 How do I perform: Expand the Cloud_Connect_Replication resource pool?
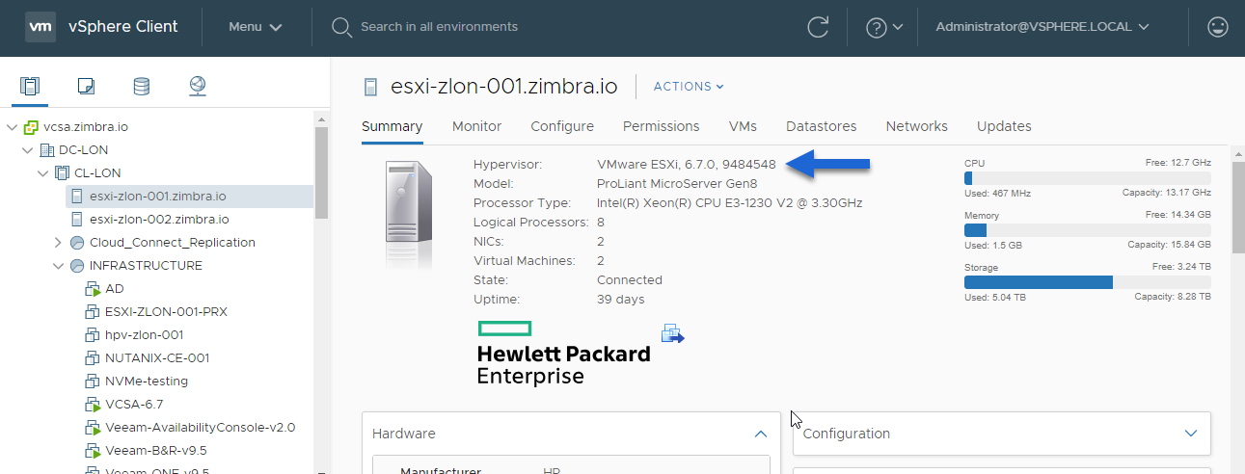tap(58, 243)
